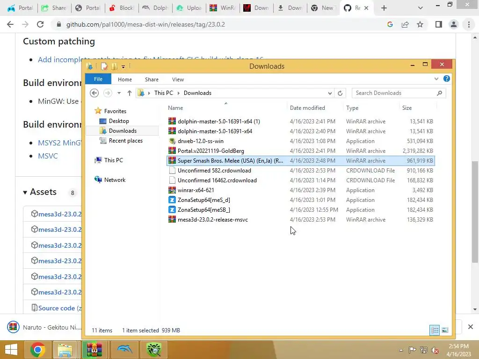Open address bar history dropdown in Explorer

click(x=330, y=93)
